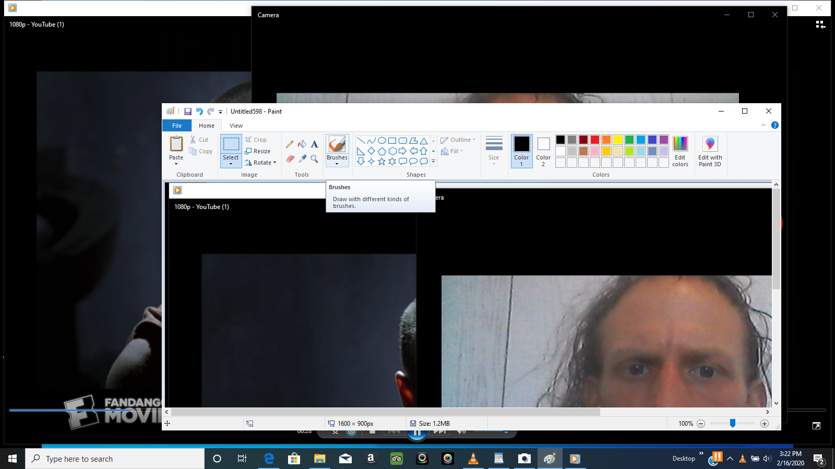Viewport: 835px width, 469px height.
Task: Choose the Five-point star shape
Action: [x=381, y=162]
